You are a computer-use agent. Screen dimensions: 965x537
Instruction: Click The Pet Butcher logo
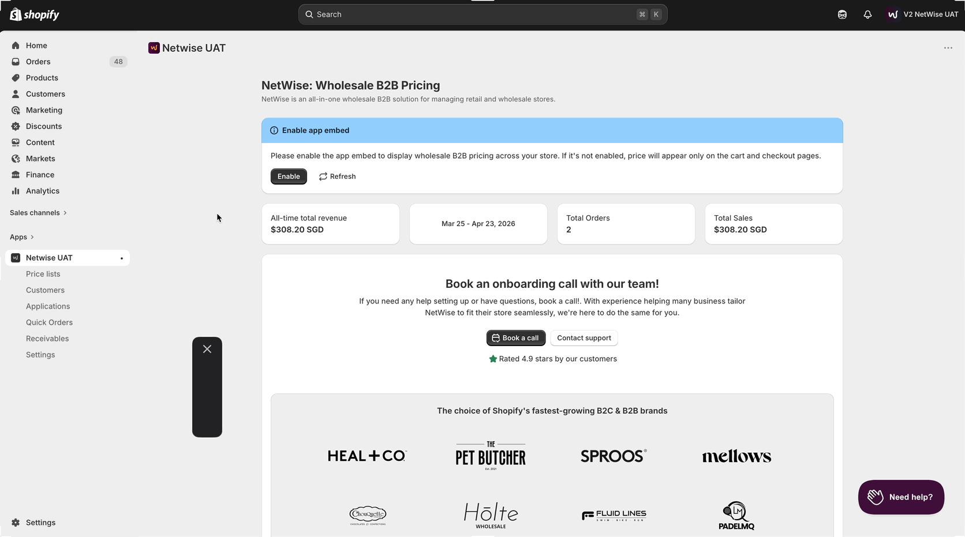[x=491, y=456]
